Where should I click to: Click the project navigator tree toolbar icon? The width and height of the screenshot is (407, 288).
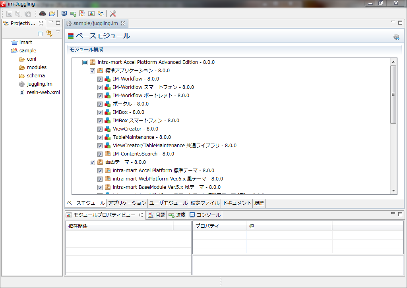pos(101,13)
